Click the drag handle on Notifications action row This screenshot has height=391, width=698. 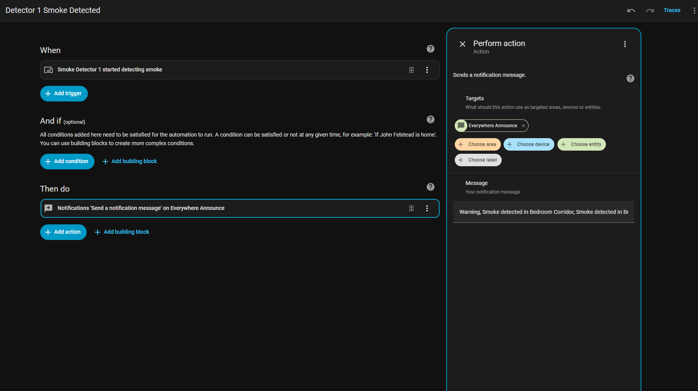(x=411, y=208)
